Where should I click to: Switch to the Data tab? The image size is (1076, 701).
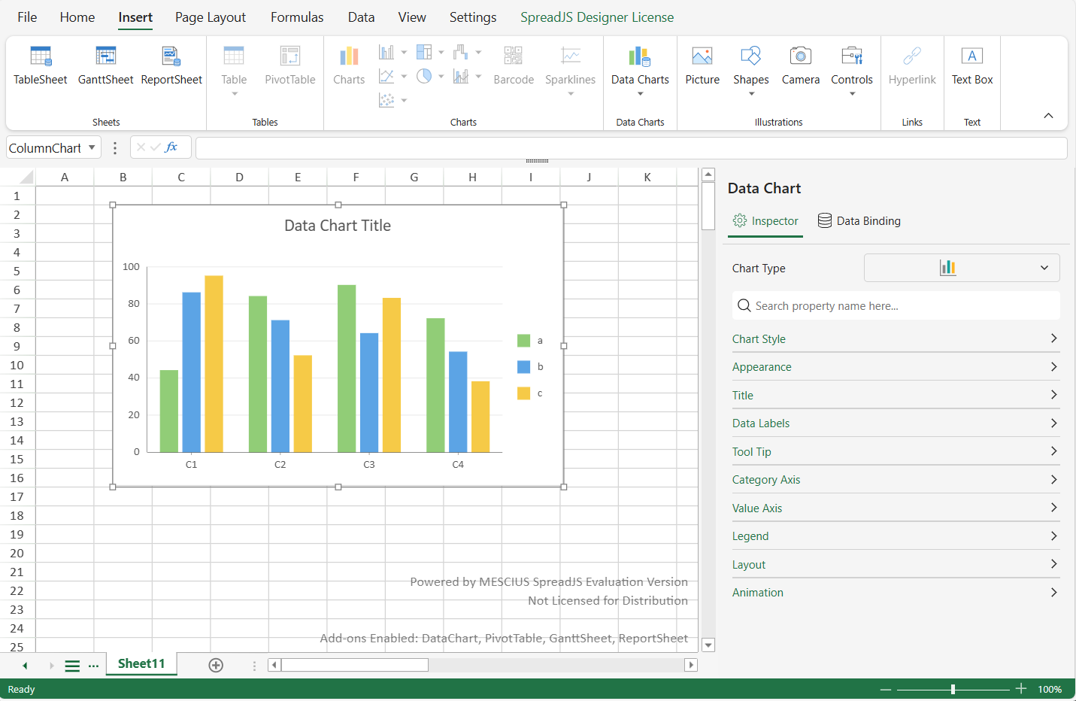point(361,17)
